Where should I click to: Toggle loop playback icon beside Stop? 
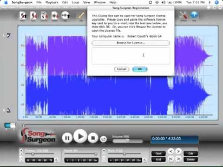[x=104, y=139]
